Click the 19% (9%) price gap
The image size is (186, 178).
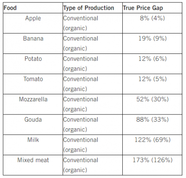coord(153,39)
